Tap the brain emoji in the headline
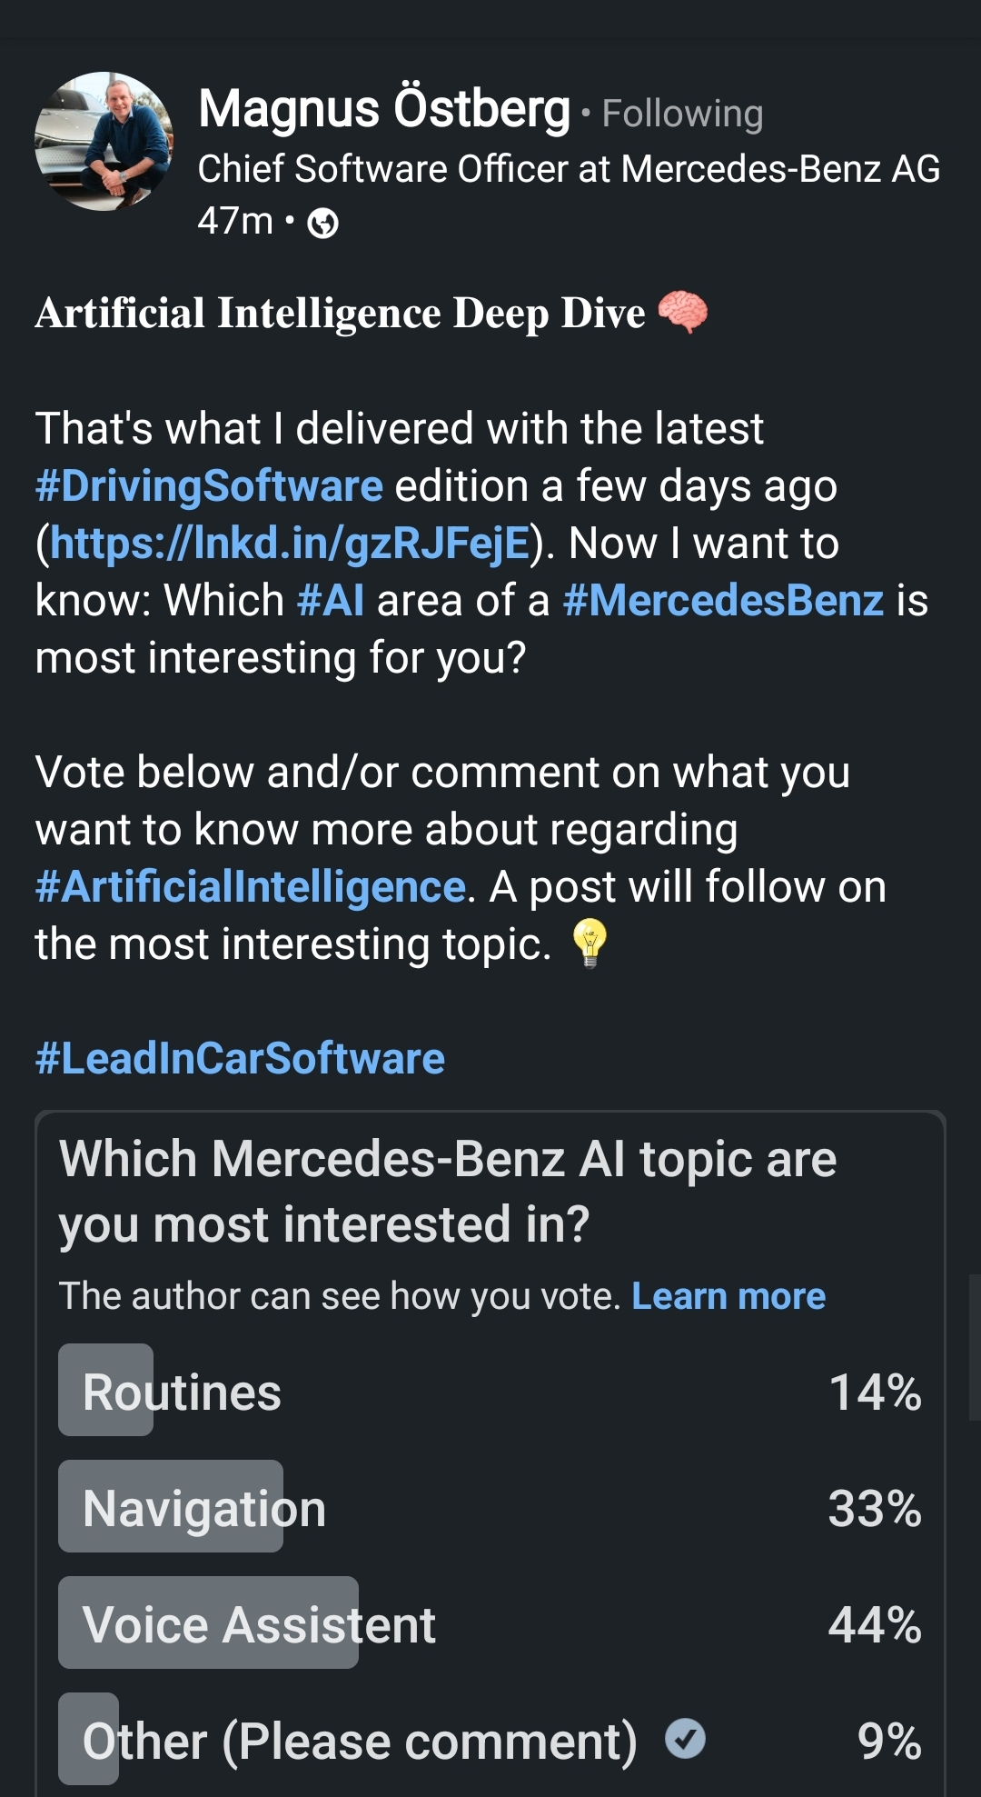Image resolution: width=981 pixels, height=1797 pixels. 682,312
